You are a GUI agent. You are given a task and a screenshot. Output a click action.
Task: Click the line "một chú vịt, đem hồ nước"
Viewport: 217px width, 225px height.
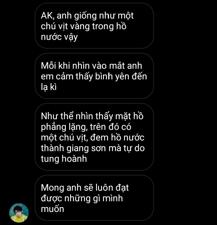click(x=93, y=137)
